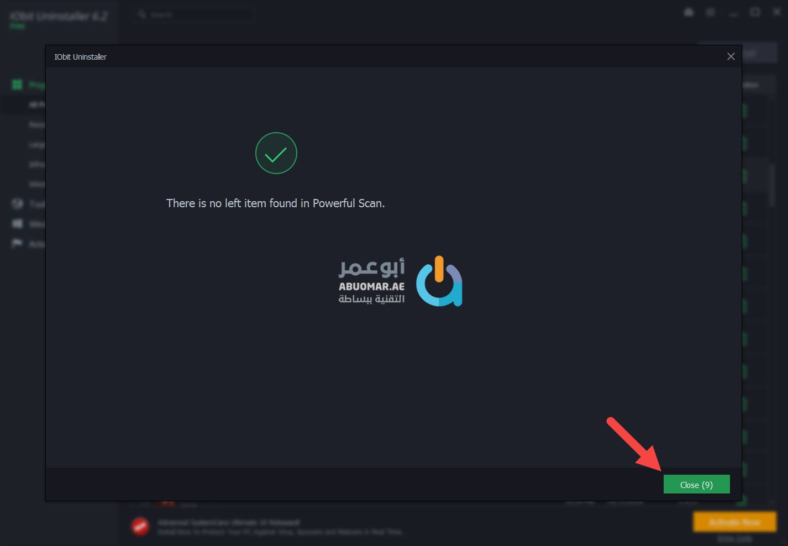Open the main menu icon in title bar

point(711,12)
